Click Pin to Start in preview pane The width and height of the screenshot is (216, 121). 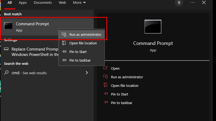coord(119,94)
